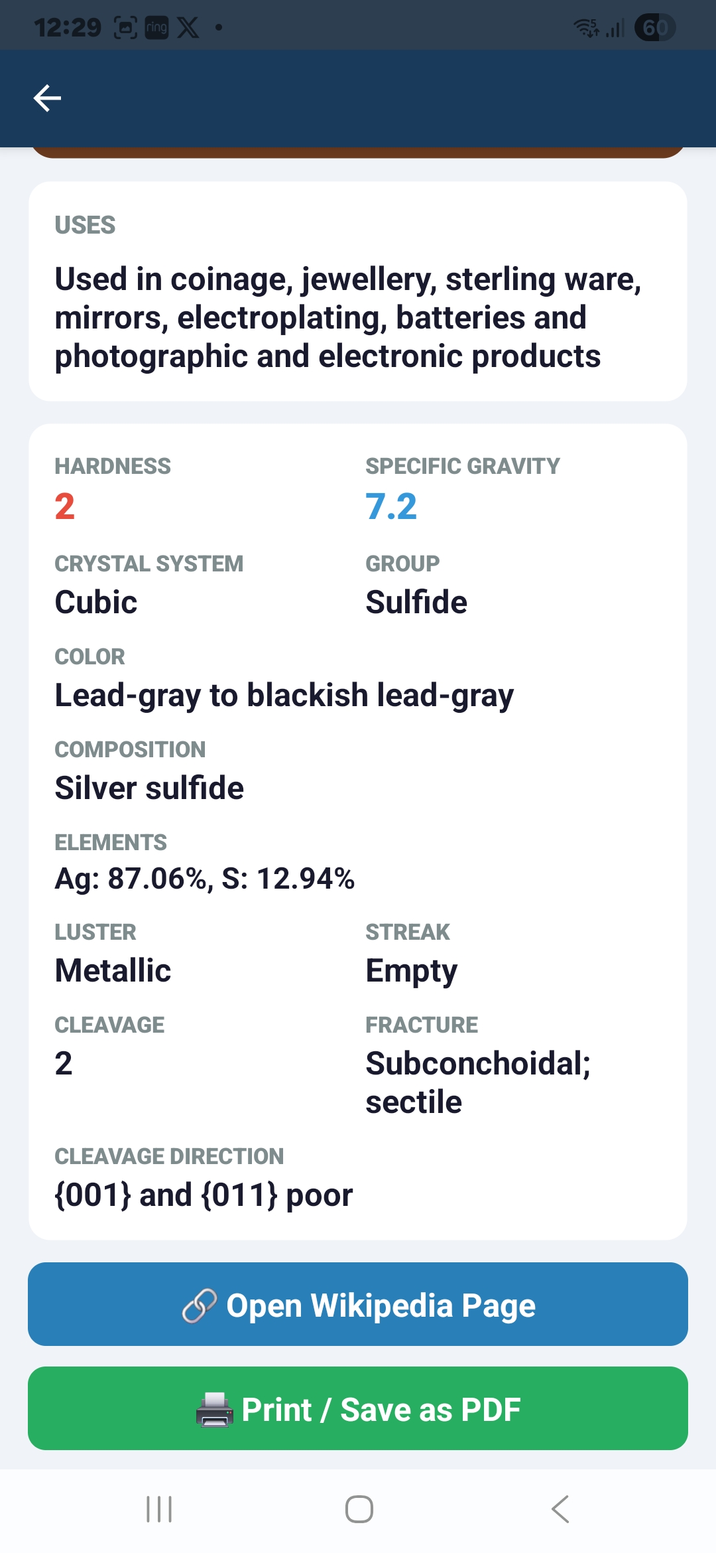Select the specific gravity value 7.2
Image resolution: width=716 pixels, height=1553 pixels.
[x=391, y=506]
